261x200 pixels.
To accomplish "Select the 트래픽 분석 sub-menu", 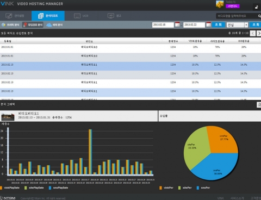I will pos(10,25).
